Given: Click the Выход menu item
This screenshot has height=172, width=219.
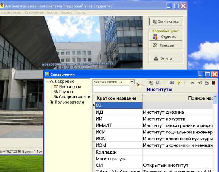Looking at the screenshot, I should (x=81, y=12).
